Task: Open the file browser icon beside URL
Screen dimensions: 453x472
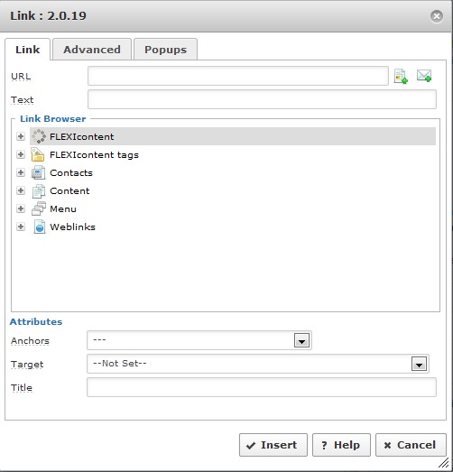Action: click(x=401, y=76)
